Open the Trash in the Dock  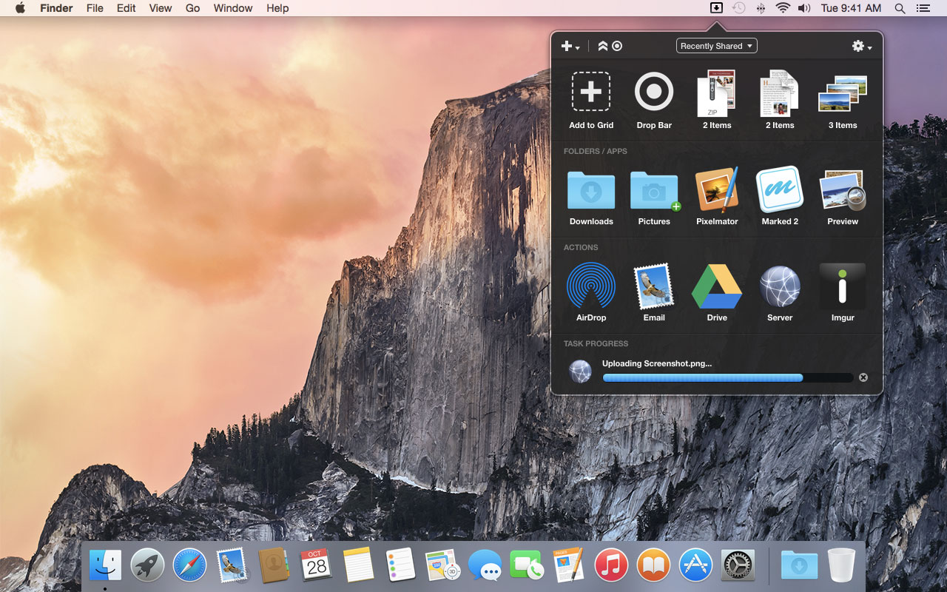pos(841,566)
